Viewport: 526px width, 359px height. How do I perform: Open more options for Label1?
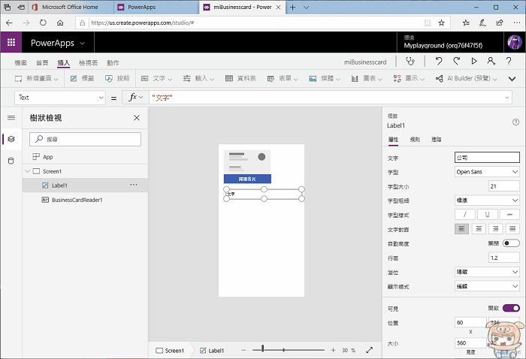pyautogui.click(x=134, y=185)
